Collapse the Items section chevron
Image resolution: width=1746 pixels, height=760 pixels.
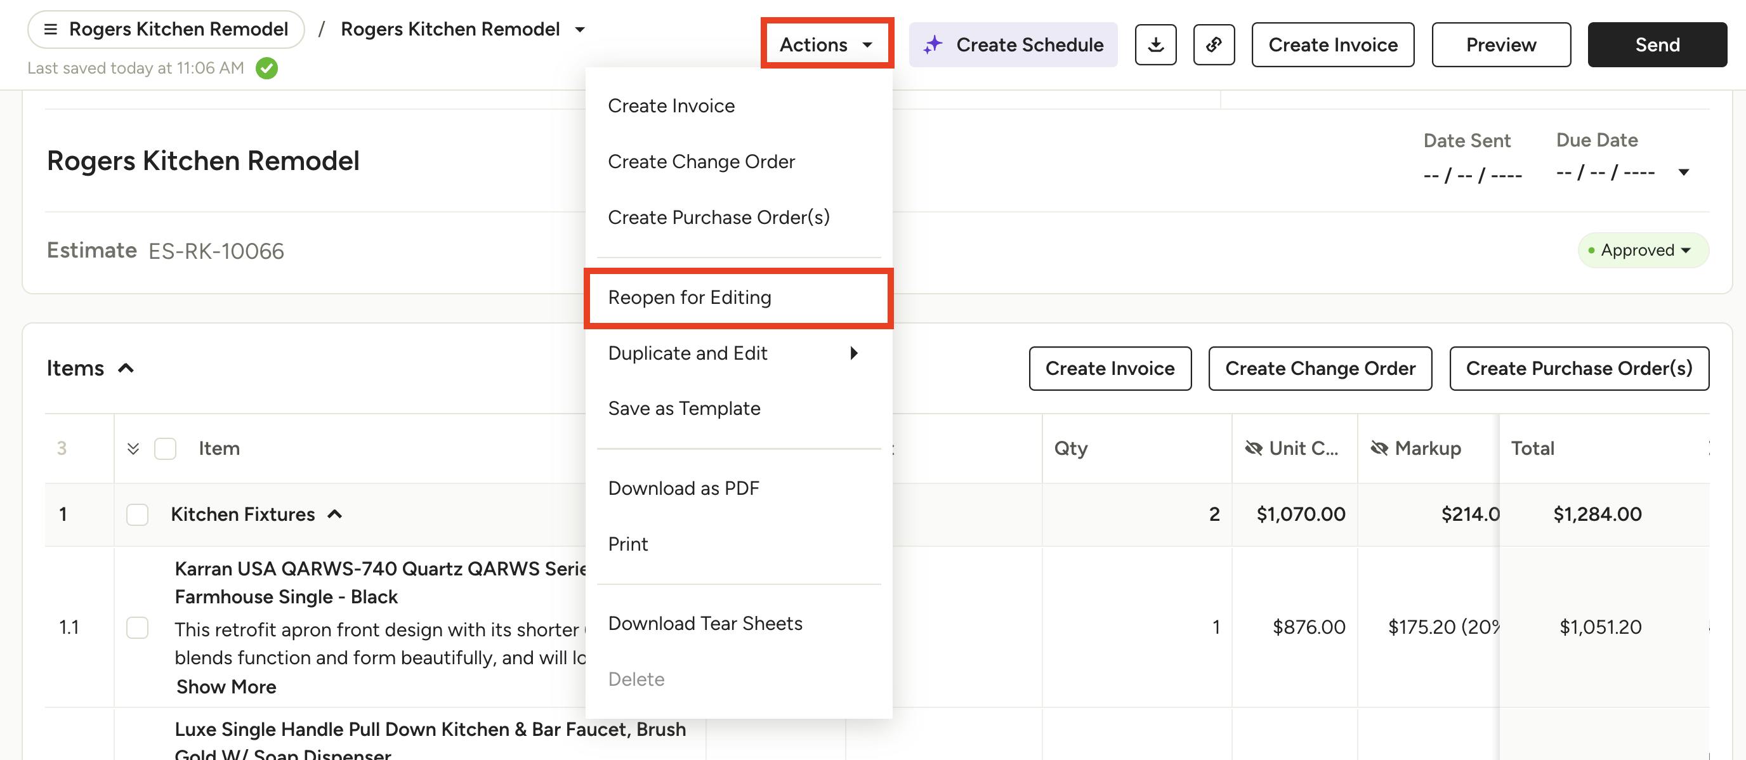tap(126, 368)
